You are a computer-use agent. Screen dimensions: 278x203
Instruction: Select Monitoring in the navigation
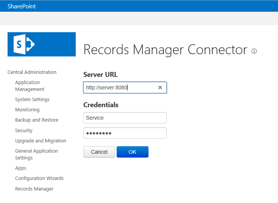coord(27,110)
